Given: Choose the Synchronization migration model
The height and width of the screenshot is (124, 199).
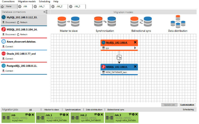Looking at the screenshot, I should click(105, 24).
